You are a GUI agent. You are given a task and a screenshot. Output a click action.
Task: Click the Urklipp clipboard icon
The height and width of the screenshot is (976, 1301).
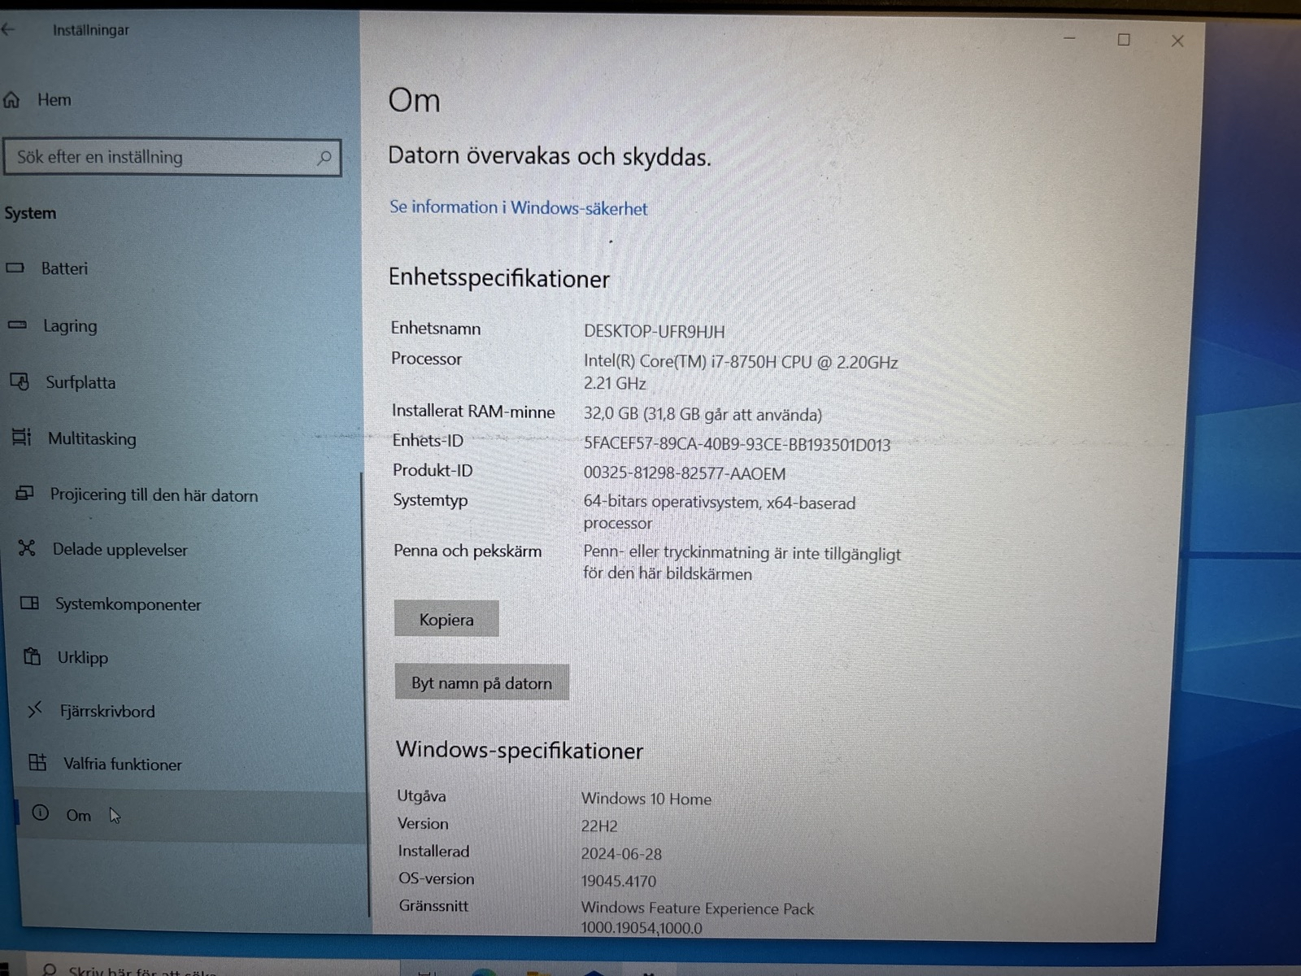pos(32,656)
